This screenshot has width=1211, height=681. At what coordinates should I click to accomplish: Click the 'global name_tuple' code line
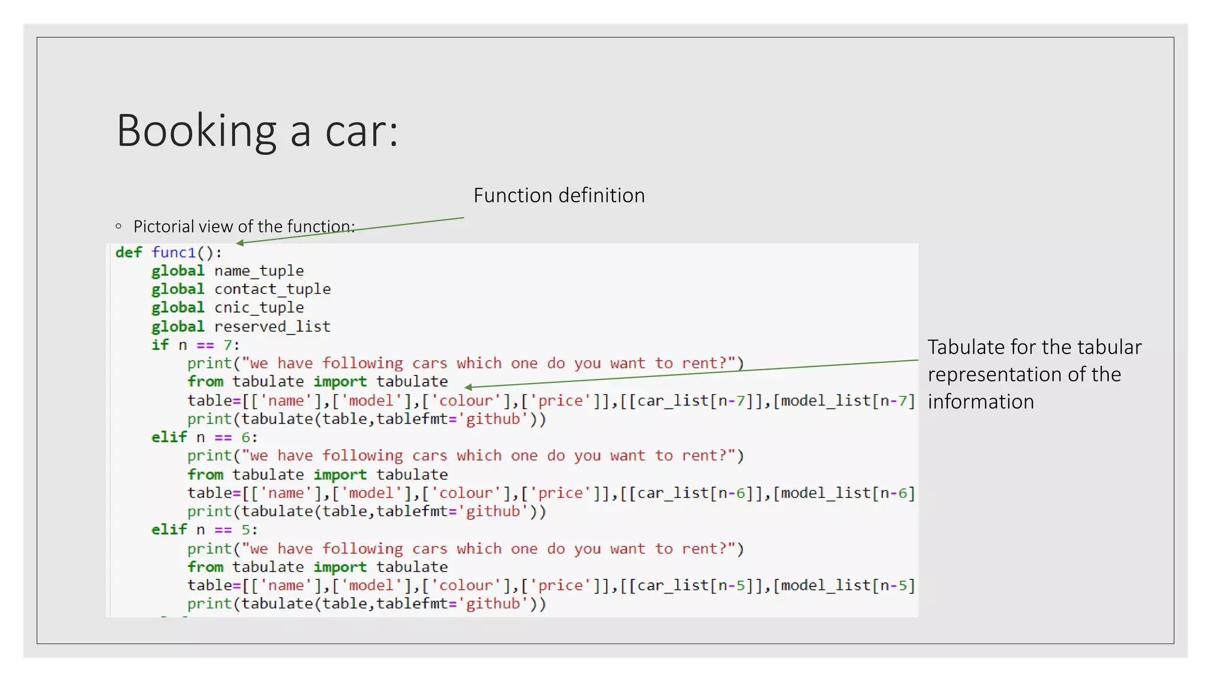click(x=228, y=271)
